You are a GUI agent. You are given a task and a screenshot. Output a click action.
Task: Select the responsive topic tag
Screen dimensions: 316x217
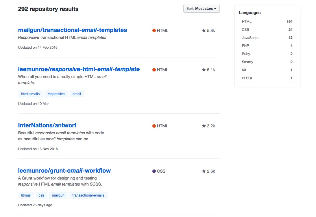(x=56, y=94)
